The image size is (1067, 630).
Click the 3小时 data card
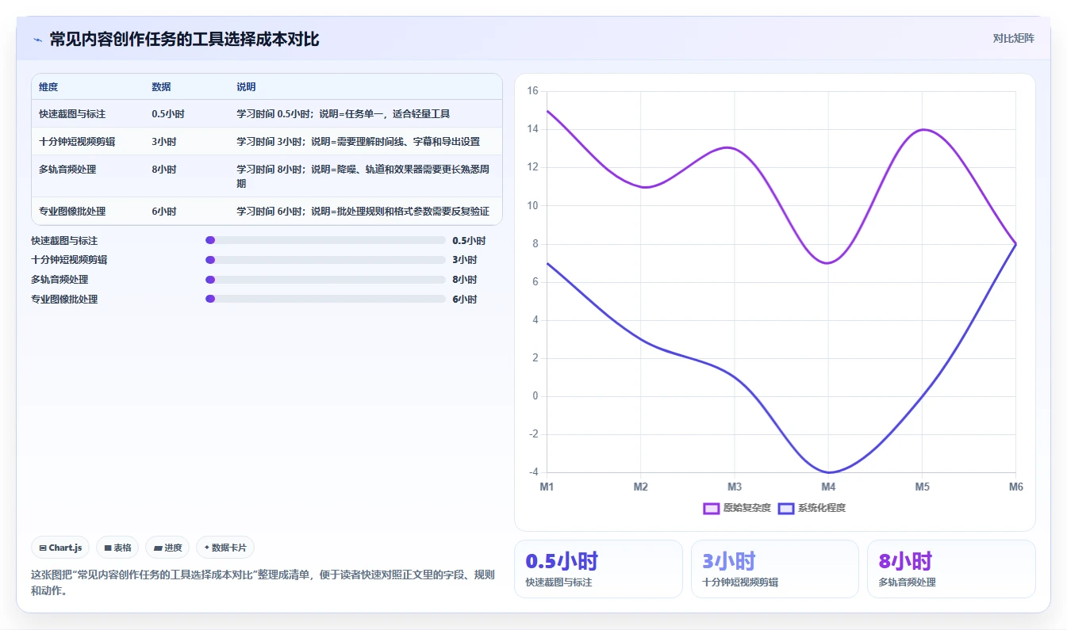coord(774,569)
